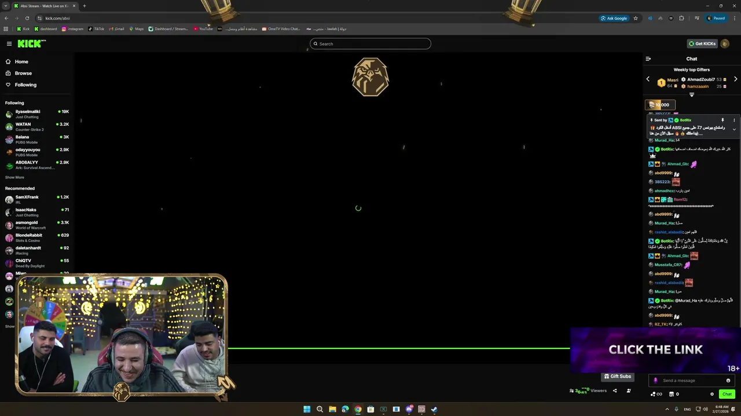Viewport: 741px width, 416px height.
Task: Show previous weekly top gifters
Action: 648,79
